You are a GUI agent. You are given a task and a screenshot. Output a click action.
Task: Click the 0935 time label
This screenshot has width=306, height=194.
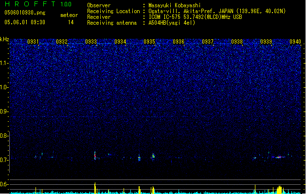pyautogui.click(x=149, y=42)
